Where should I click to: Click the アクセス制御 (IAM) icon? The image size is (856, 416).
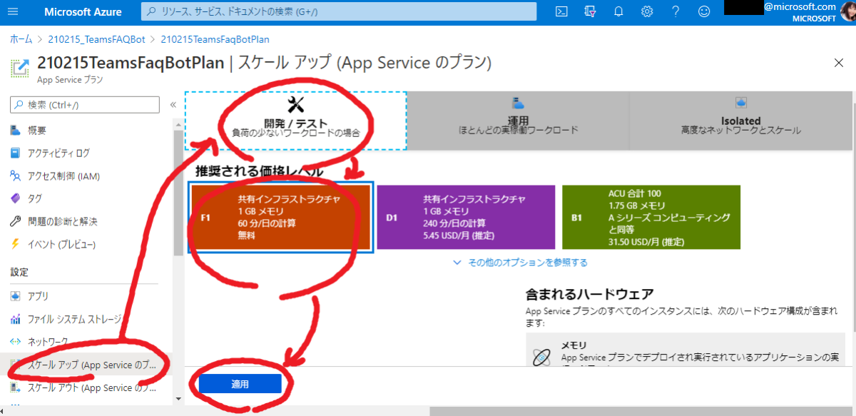point(16,176)
